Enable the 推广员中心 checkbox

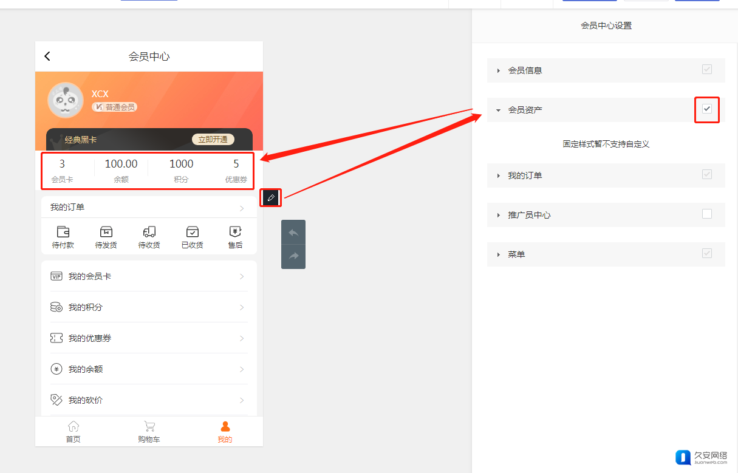[x=706, y=214]
